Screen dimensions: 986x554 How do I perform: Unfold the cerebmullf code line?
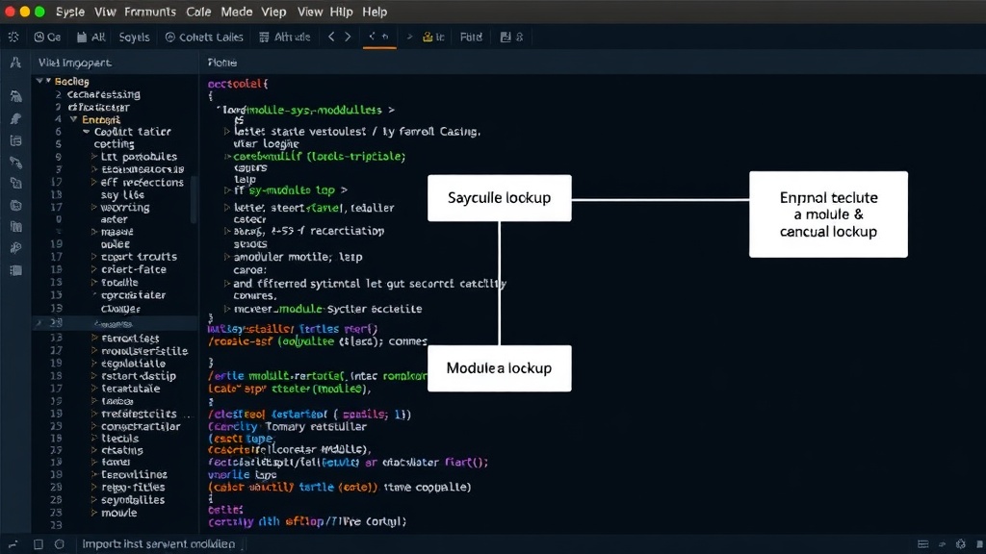point(227,157)
